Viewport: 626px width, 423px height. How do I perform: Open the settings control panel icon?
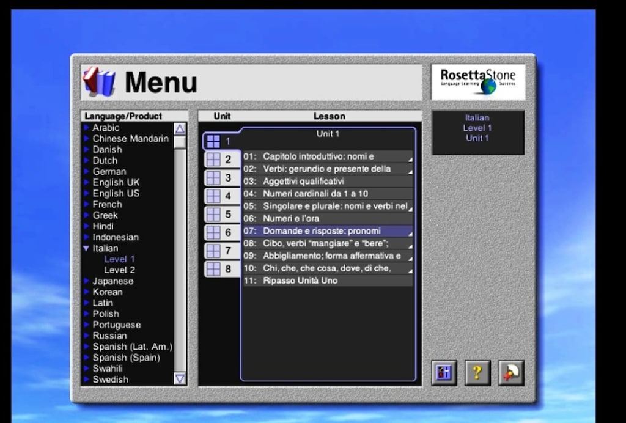(444, 373)
